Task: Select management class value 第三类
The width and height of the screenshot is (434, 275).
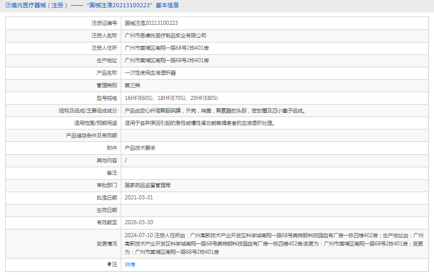Action: tap(132, 85)
